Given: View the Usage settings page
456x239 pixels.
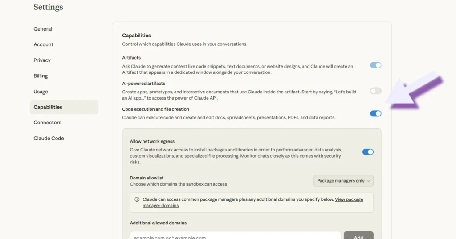Looking at the screenshot, I should point(41,92).
